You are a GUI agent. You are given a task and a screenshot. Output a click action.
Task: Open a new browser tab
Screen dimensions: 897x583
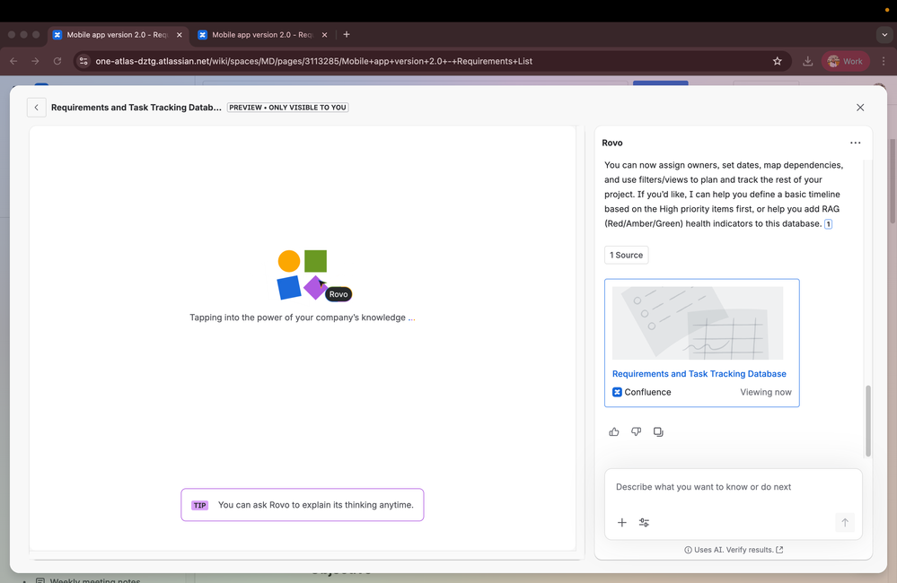(347, 34)
